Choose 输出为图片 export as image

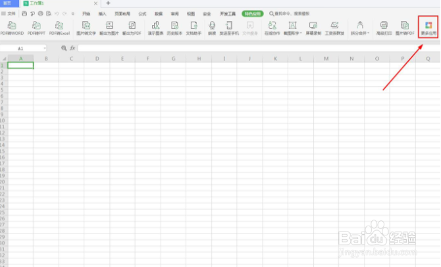click(x=109, y=28)
